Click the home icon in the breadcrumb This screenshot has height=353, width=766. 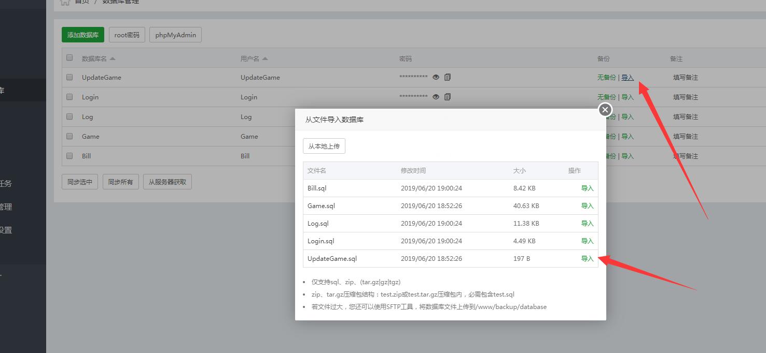65,2
